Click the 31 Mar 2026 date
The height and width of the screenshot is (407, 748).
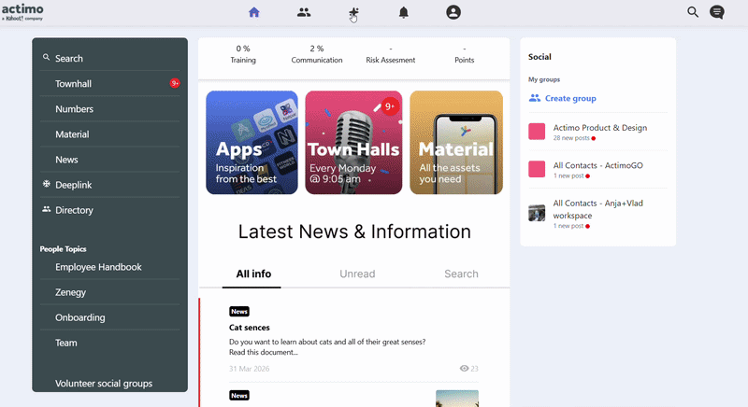249,369
